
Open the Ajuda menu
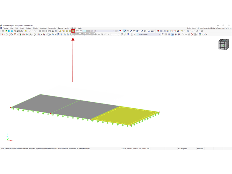[x=80, y=28]
